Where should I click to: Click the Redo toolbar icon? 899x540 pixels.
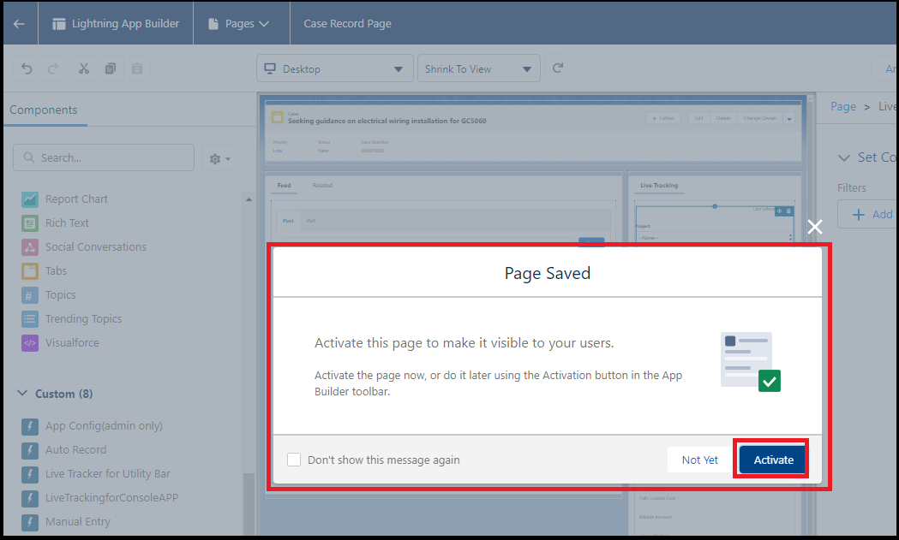click(53, 68)
